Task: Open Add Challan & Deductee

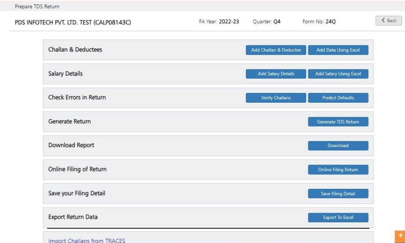Action: (276, 50)
